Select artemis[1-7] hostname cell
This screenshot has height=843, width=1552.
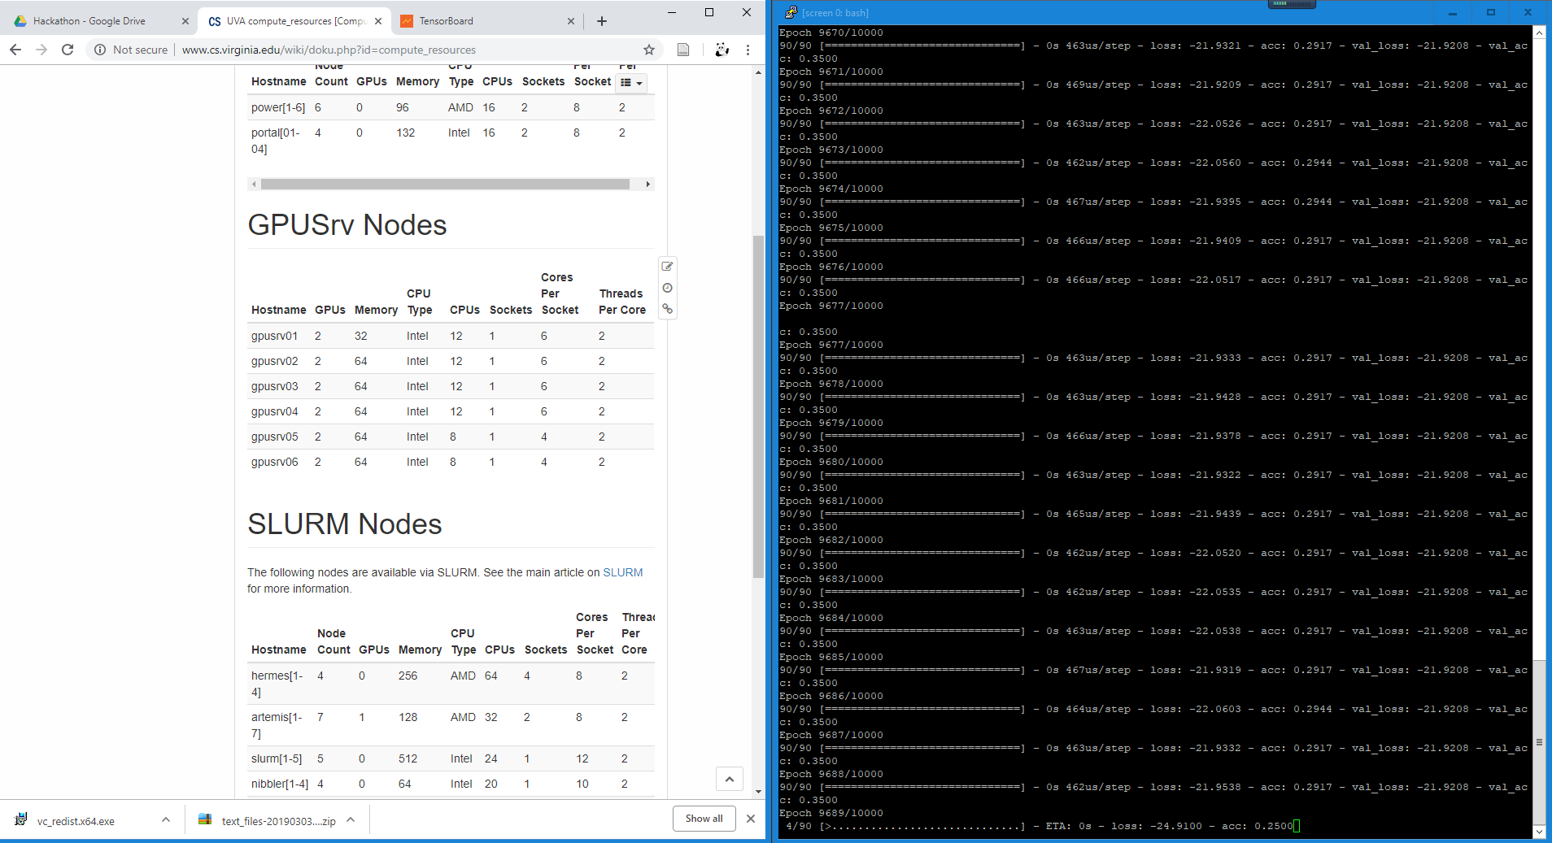(x=277, y=725)
